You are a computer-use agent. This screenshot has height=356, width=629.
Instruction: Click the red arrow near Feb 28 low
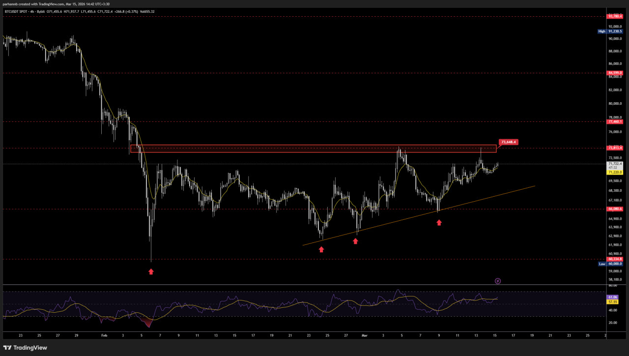tap(355, 241)
